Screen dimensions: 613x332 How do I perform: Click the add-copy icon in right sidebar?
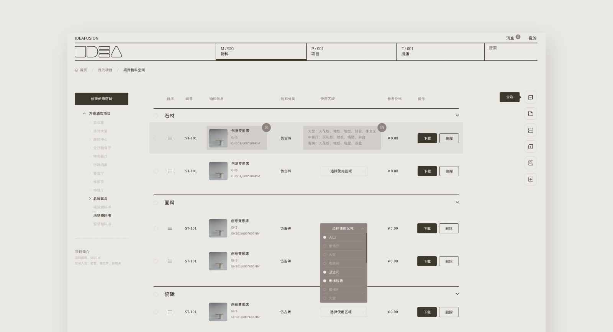click(530, 147)
